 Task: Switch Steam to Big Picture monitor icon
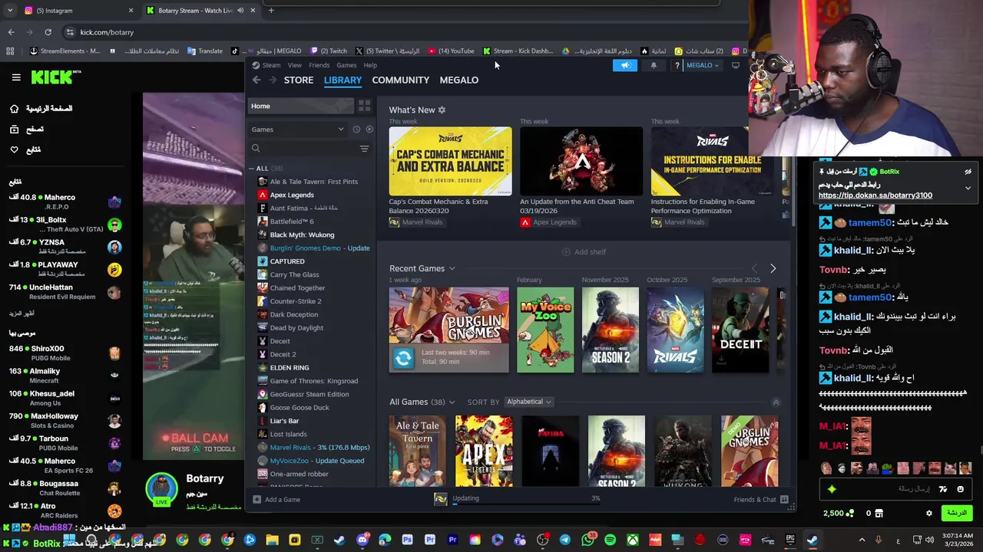coord(735,65)
